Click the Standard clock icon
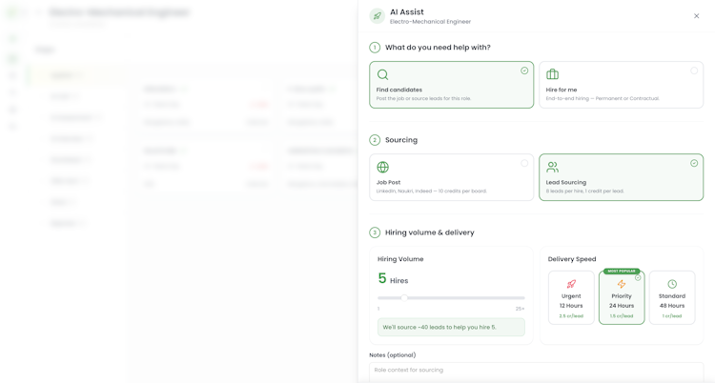Image resolution: width=715 pixels, height=383 pixels. point(672,284)
